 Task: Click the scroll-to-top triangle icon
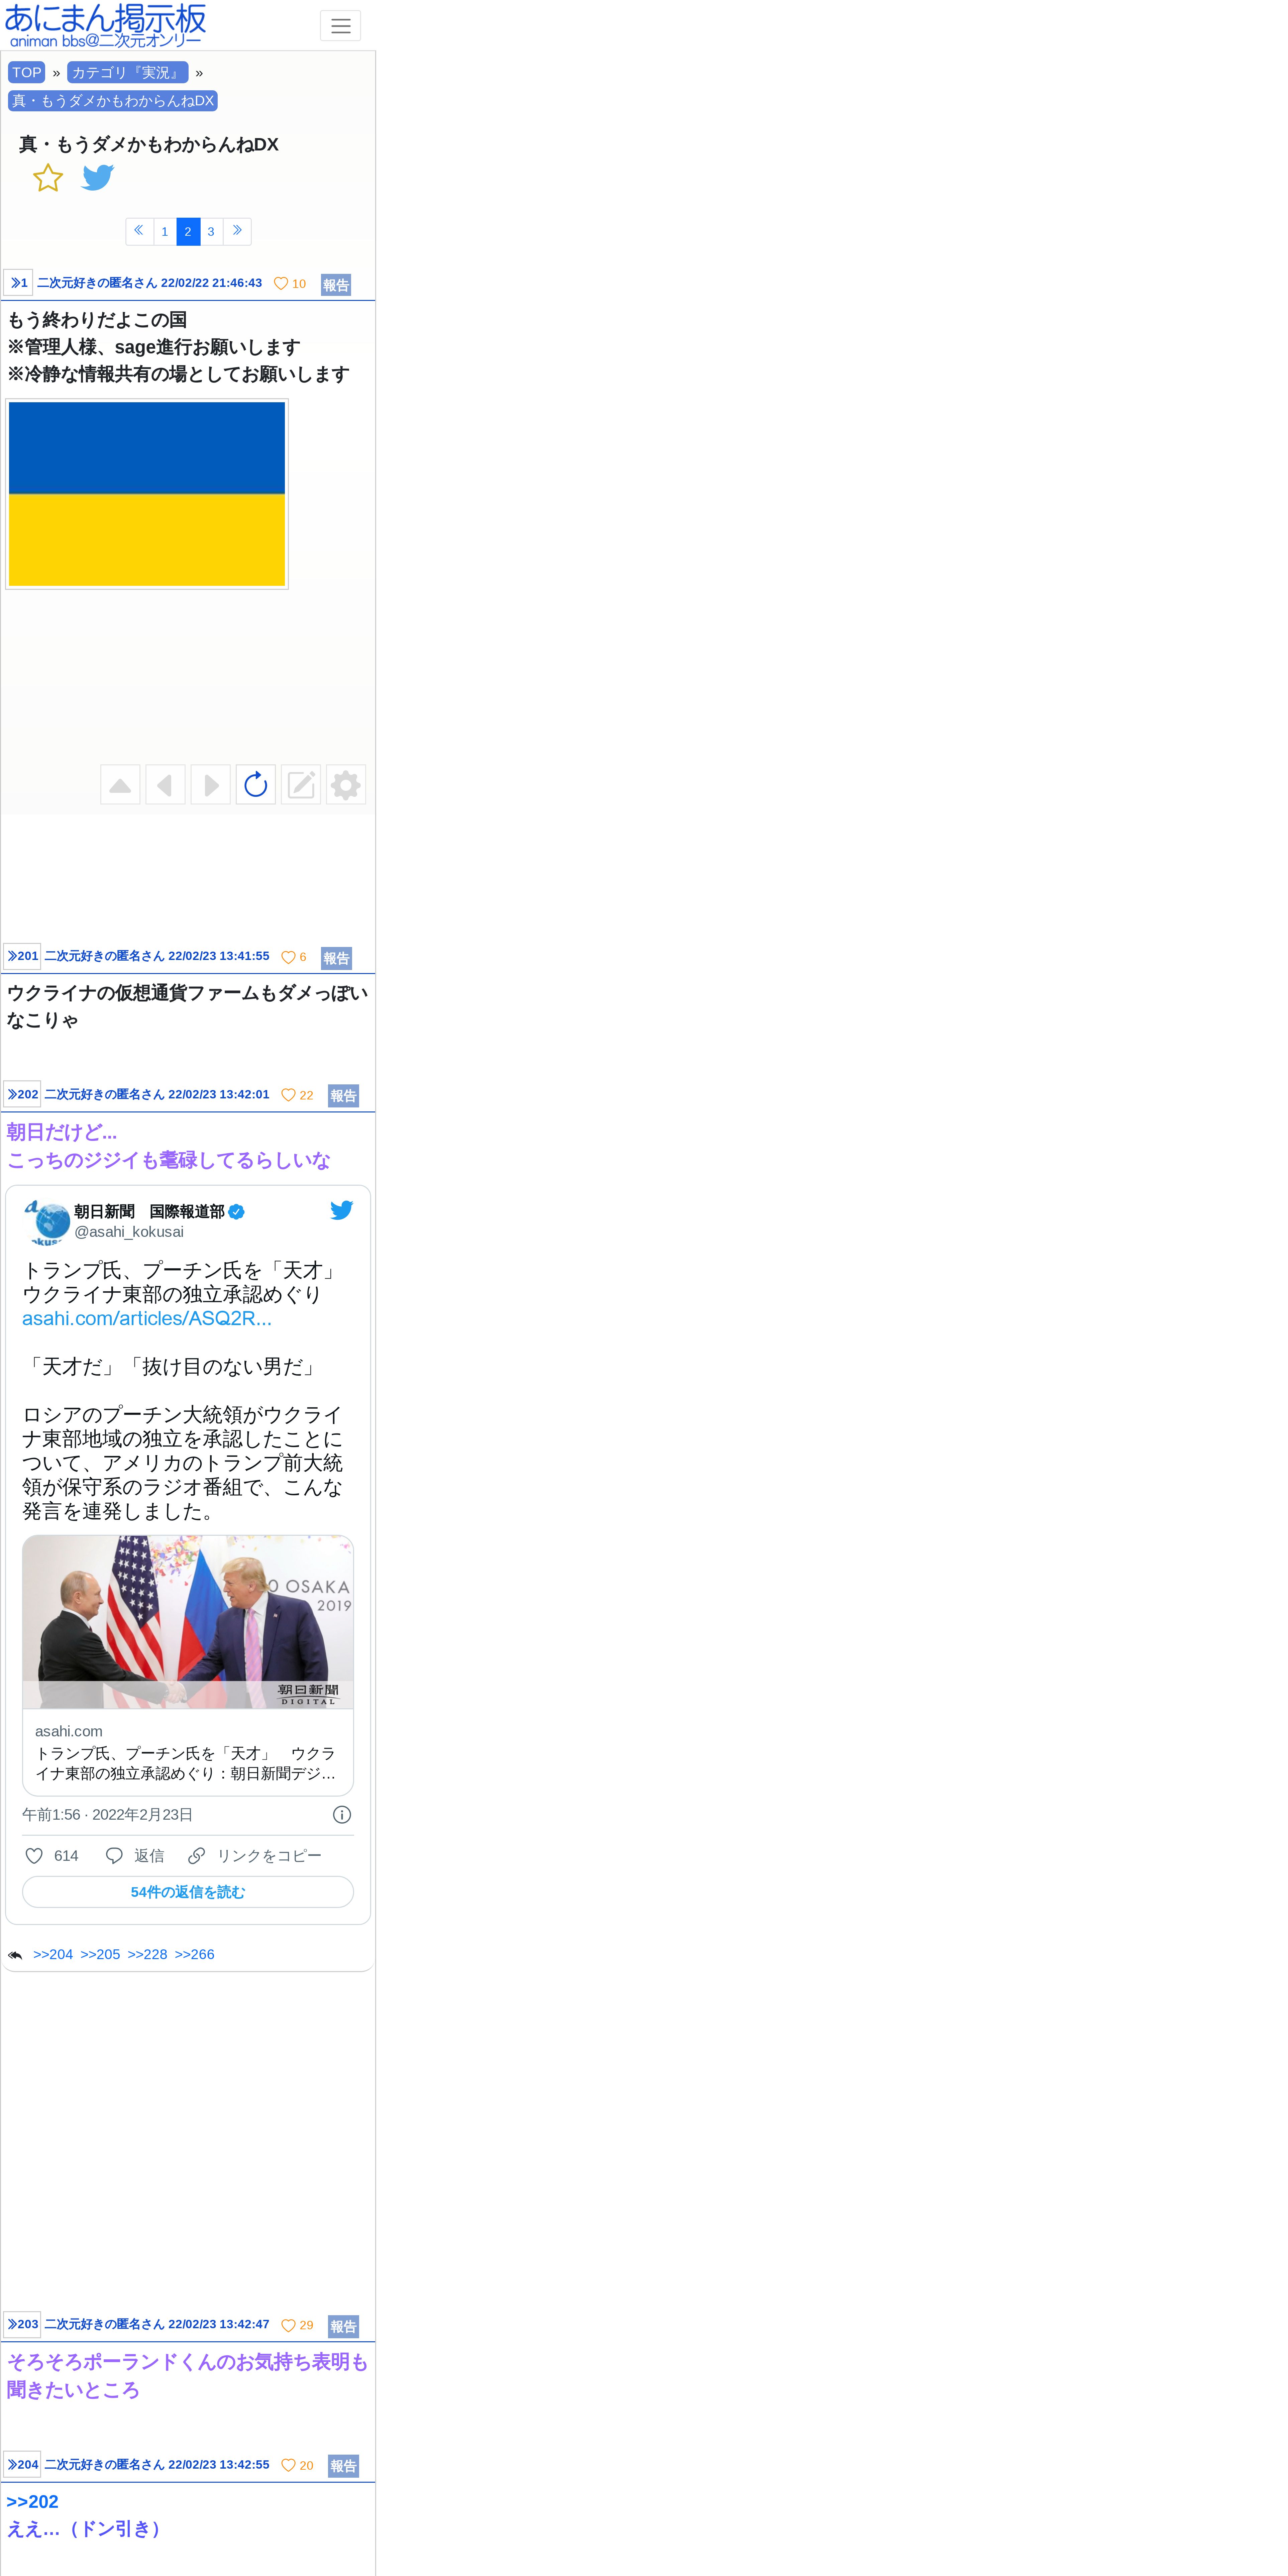pos(120,785)
